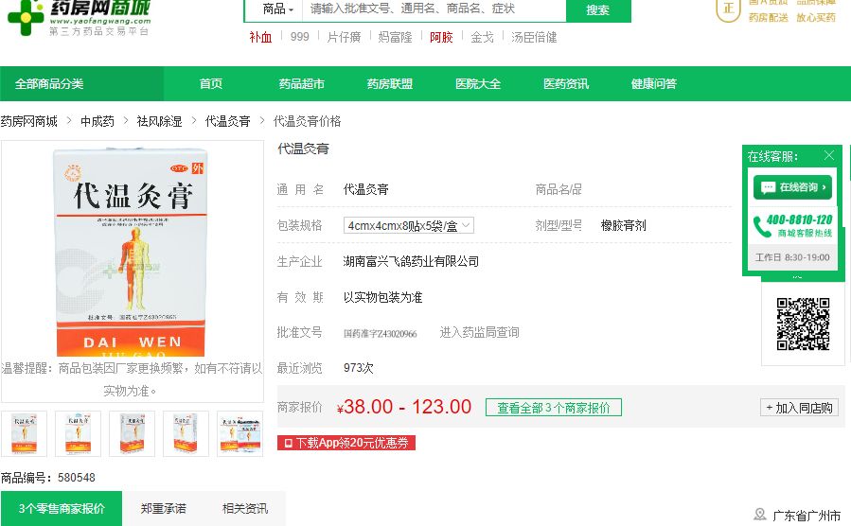Click breadcrumb 中成药

98,121
